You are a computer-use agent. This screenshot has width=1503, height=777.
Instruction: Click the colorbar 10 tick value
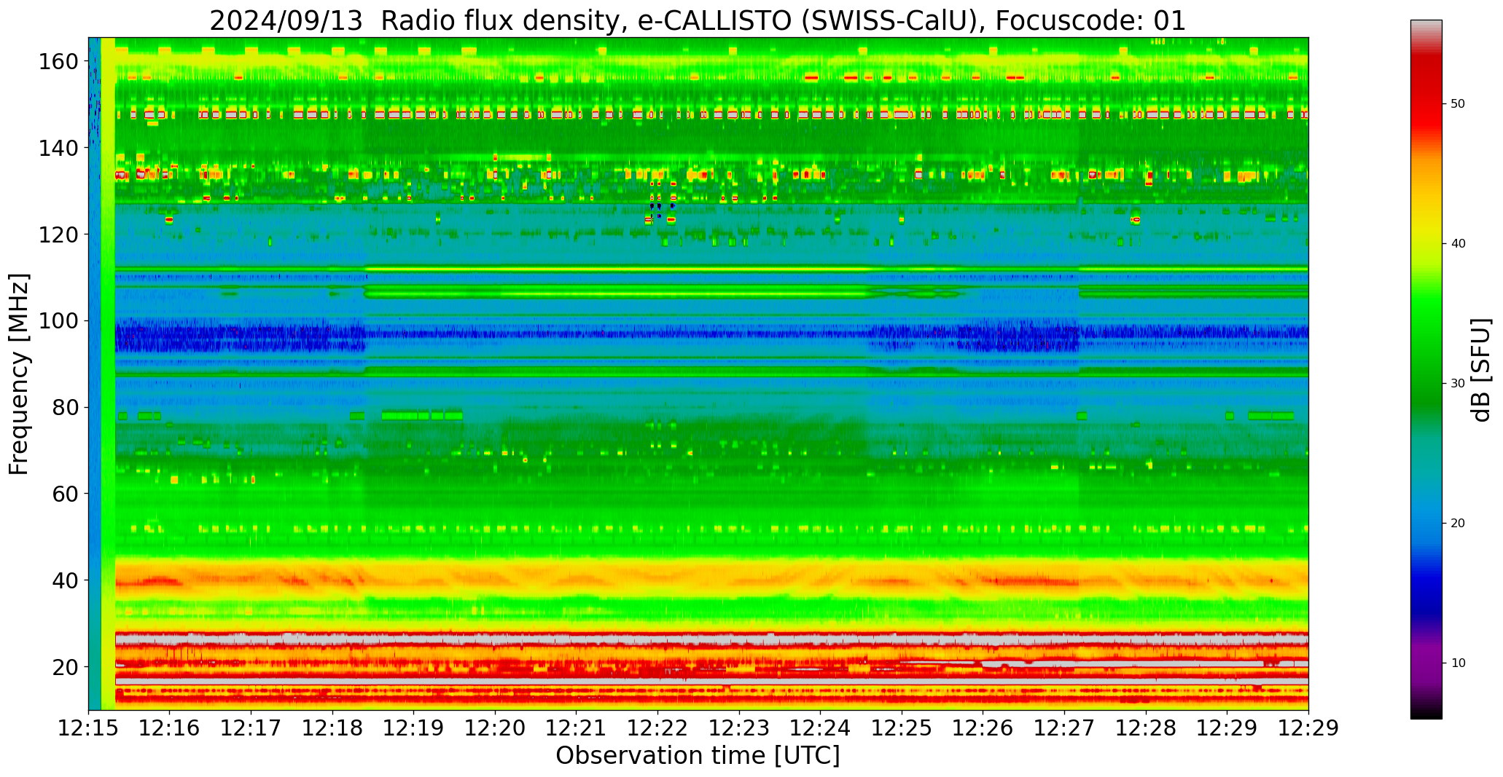tap(1458, 663)
